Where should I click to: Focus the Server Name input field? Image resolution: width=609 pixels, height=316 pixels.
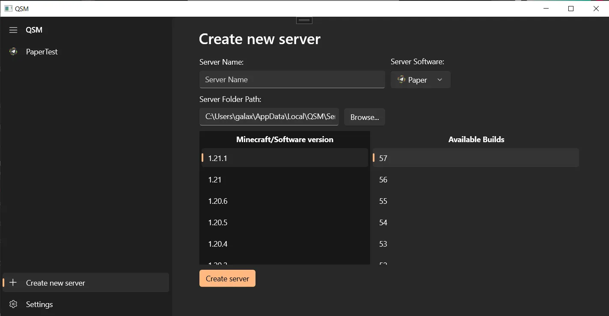(x=292, y=80)
